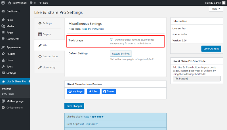
Task: Click the Dashboard gauge icon
Action: (3, 11)
